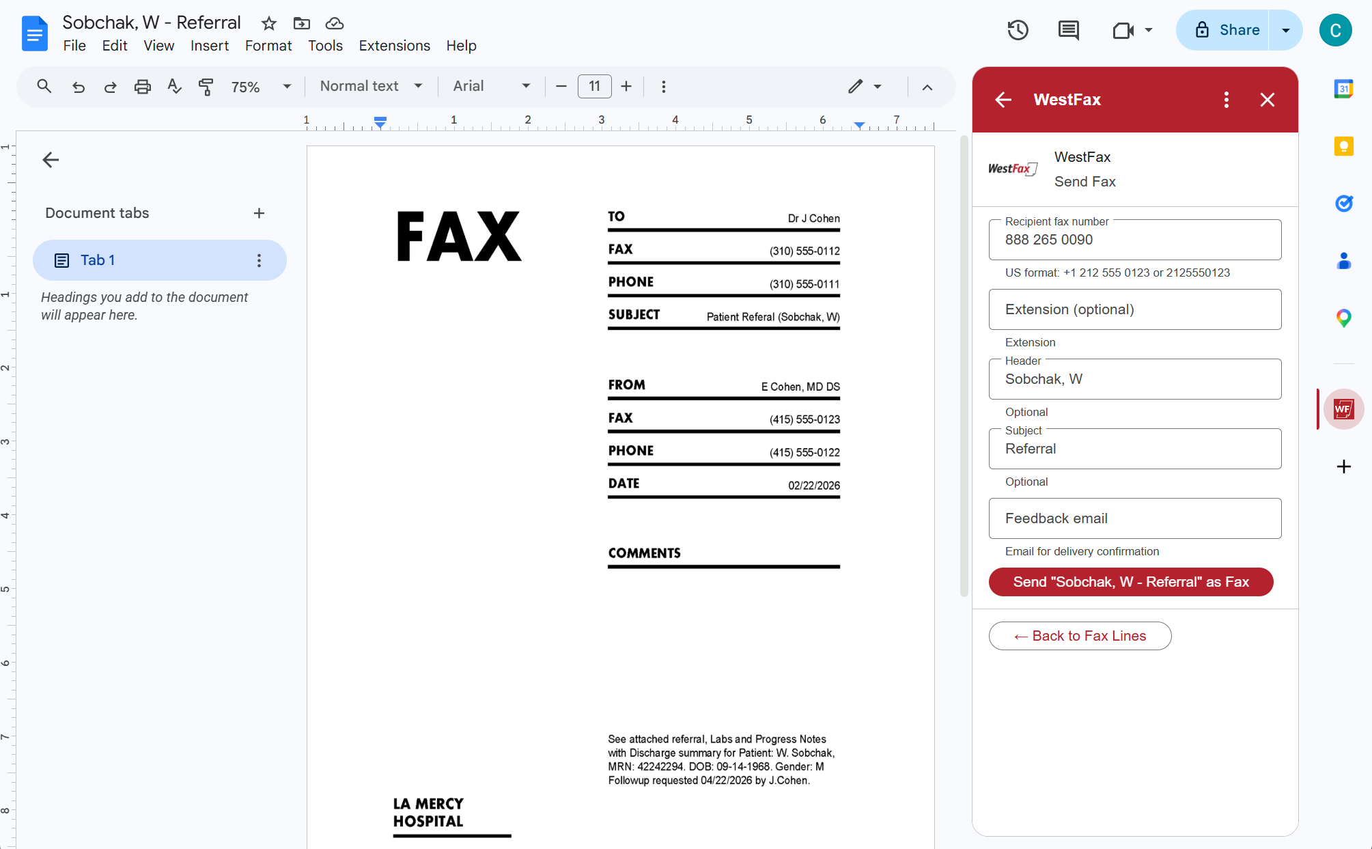Click the Share button

tap(1223, 30)
